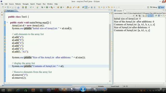Screen dimensions: 166x93
Task: Open PowerPoint from the taskbar
Action: 33,90
